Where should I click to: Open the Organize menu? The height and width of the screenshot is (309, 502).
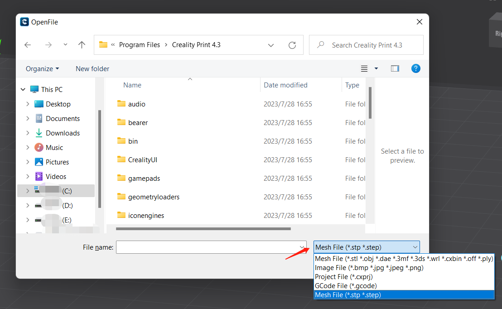click(42, 69)
